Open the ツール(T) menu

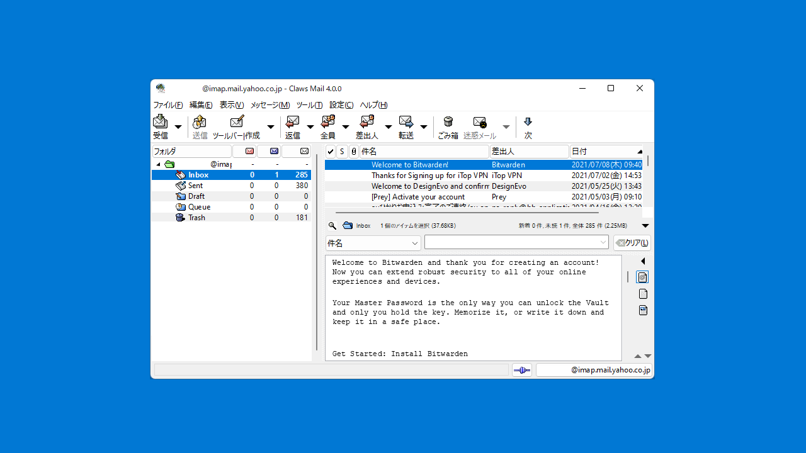click(x=309, y=105)
